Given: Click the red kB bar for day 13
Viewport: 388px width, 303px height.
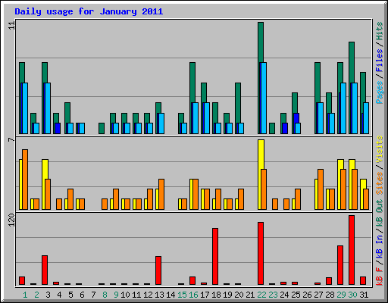Looking at the screenshot, I should [158, 270].
